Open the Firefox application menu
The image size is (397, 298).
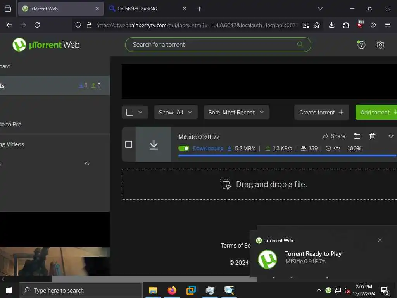click(x=387, y=25)
